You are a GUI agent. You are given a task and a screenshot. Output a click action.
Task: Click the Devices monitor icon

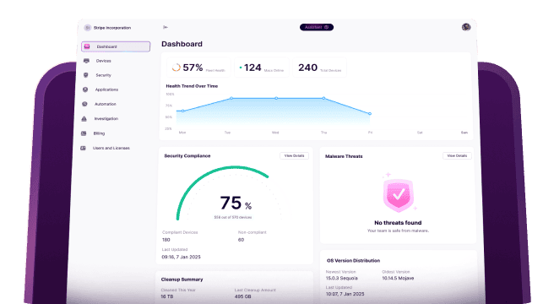[86, 61]
